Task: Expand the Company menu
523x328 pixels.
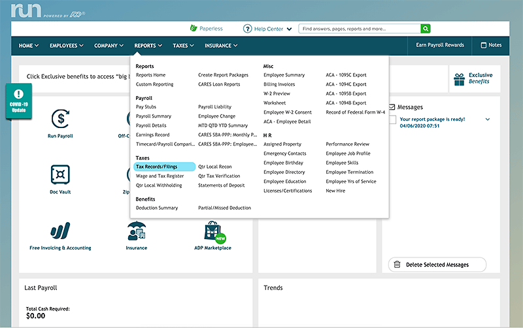Action: pyautogui.click(x=109, y=46)
